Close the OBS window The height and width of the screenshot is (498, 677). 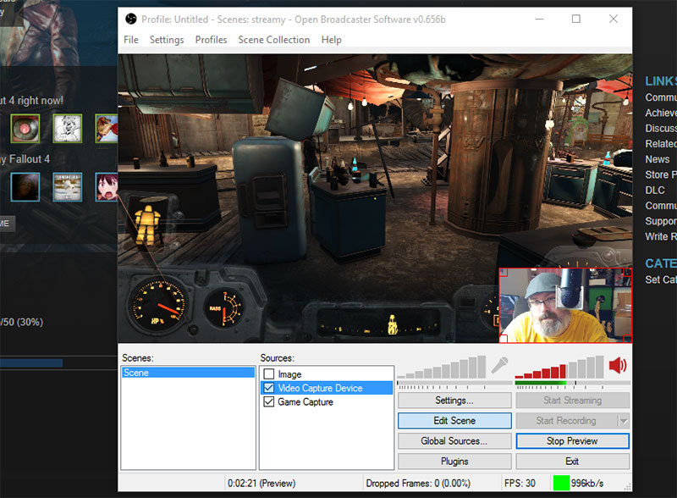(x=613, y=19)
